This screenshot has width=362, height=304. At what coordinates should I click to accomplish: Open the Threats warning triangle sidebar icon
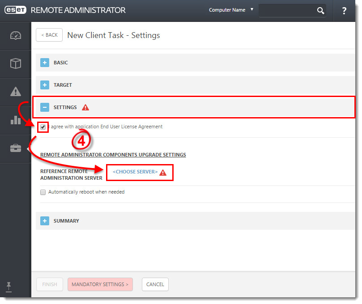point(16,92)
